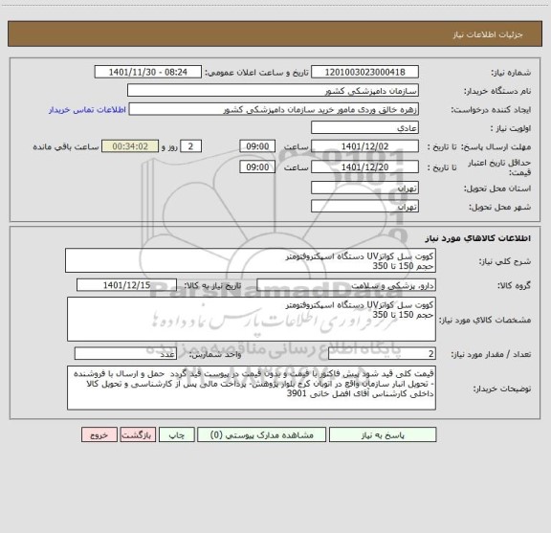
Task: Click label تاریخ نیاز به کالا
Action: (x=212, y=285)
